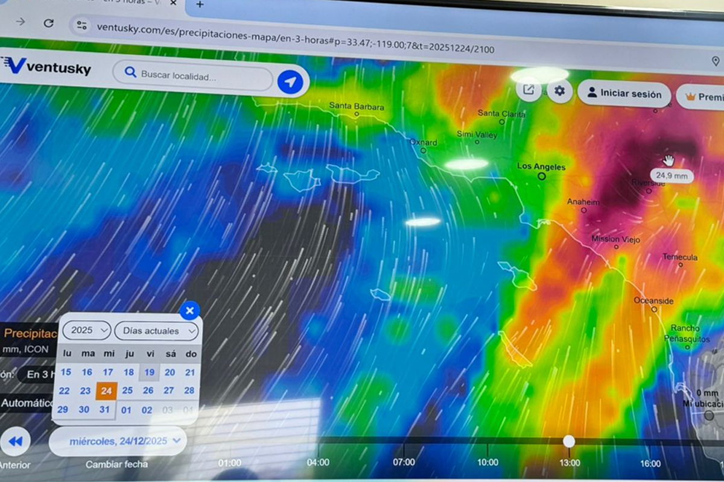
Task: Expand the 2025 year dropdown
Action: [x=87, y=330]
